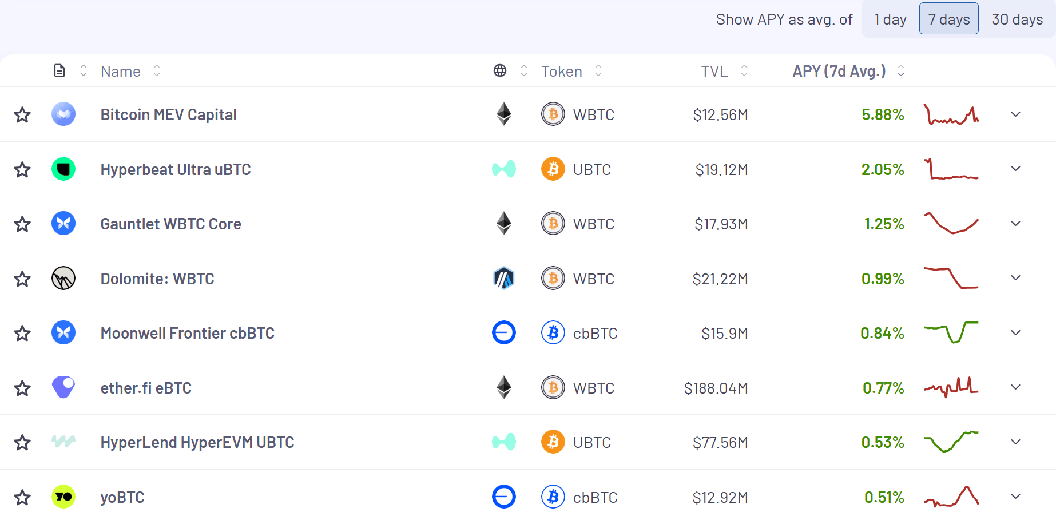Open the Bitcoin MEV Capital vault link

pos(168,114)
